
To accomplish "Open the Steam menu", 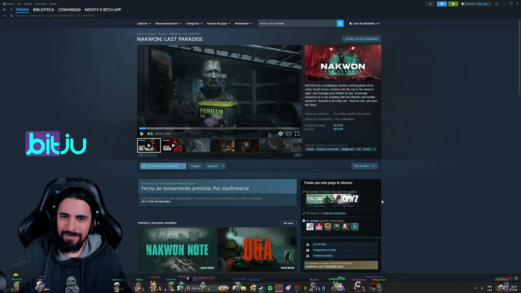I will coord(11,4).
